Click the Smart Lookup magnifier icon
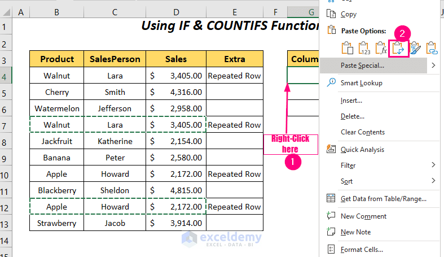The height and width of the screenshot is (257, 444). (331, 83)
